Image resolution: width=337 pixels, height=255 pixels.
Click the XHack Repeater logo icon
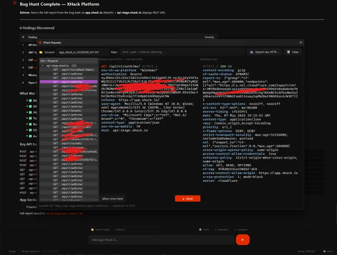40,43
